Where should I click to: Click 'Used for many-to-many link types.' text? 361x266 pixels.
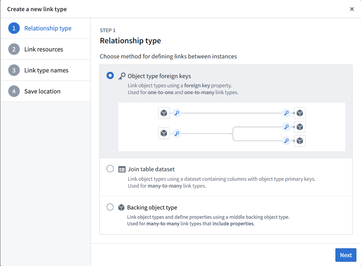[x=167, y=186]
